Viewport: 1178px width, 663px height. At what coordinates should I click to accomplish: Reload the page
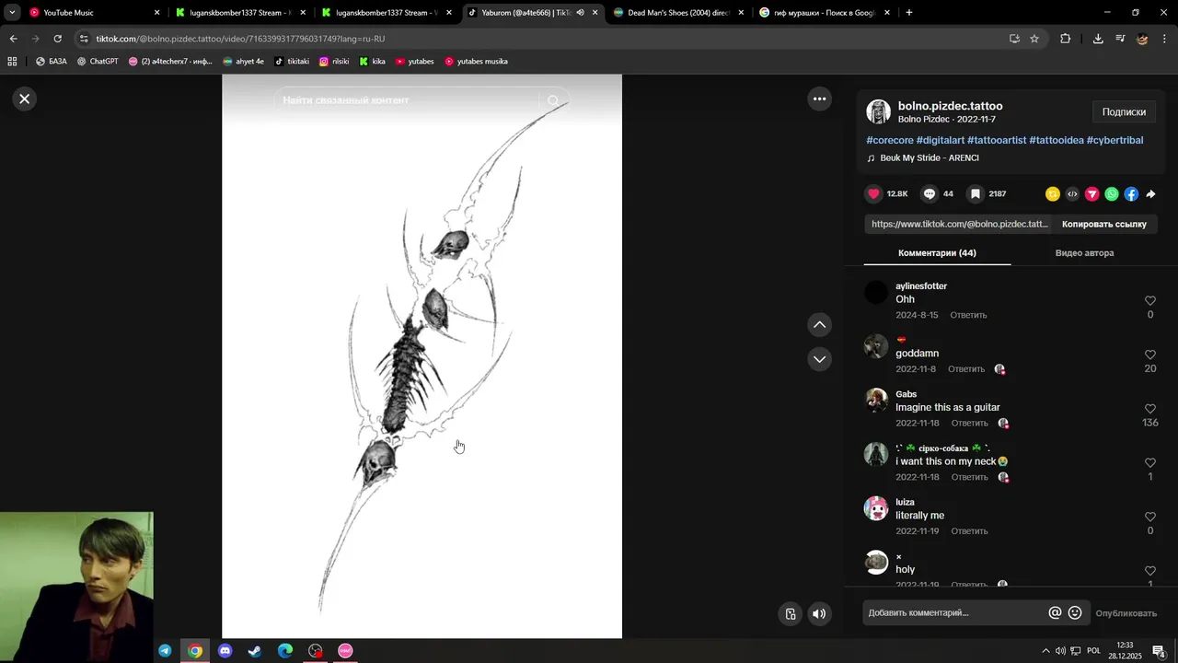click(57, 39)
